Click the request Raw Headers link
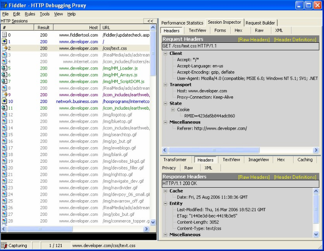This screenshot has width=324, height=251. (254, 40)
